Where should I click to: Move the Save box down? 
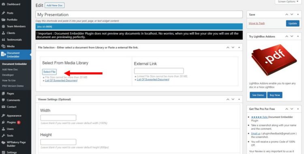(292, 15)
